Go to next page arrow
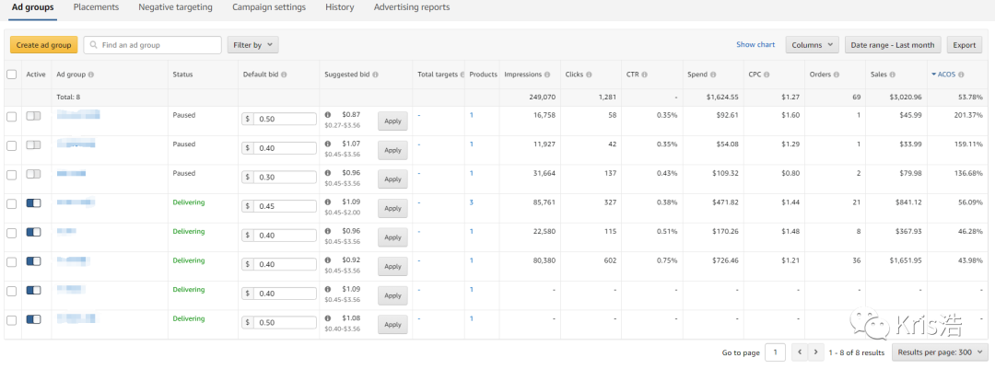 point(816,352)
